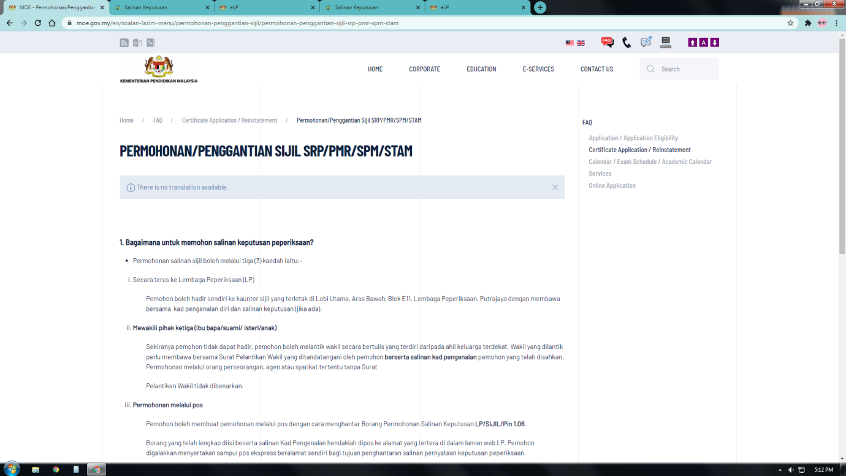Screen dimensions: 846x476
Task: Show hidden system tray icons
Action: (x=780, y=470)
